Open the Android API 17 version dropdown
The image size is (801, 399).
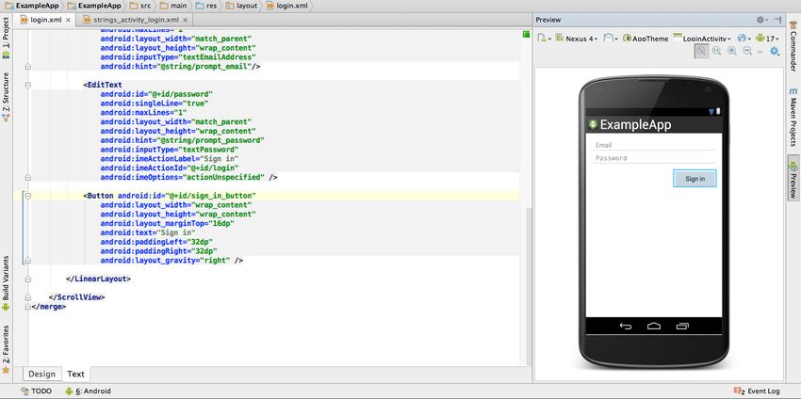[x=767, y=39]
